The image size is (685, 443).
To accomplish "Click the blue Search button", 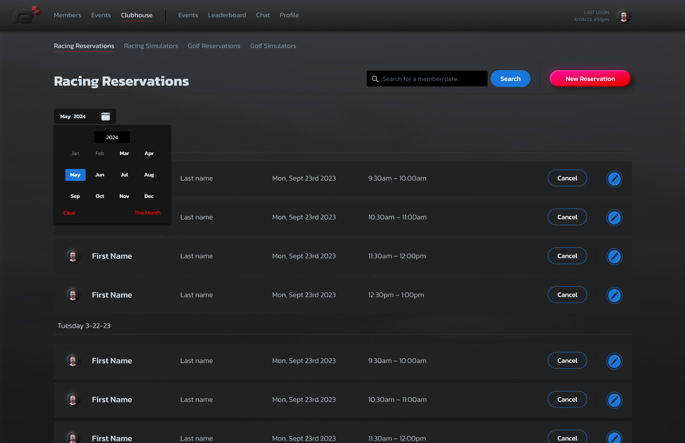I will pyautogui.click(x=511, y=79).
